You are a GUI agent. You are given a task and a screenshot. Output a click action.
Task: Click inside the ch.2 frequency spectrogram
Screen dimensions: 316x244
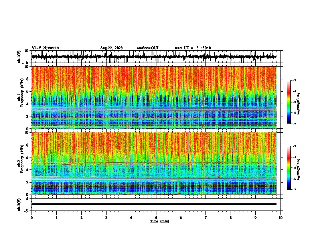pos(154,163)
